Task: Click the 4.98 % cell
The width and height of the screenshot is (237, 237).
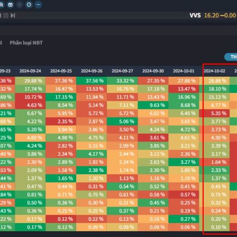Action: 61,138
